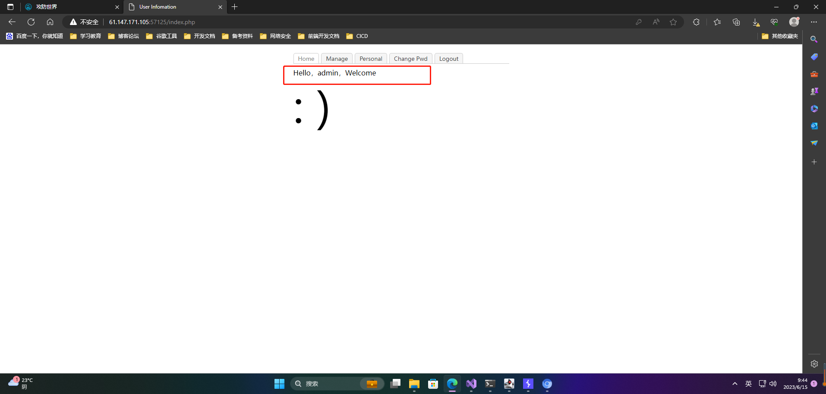Open user profile avatar
This screenshot has width=826, height=394.
tap(794, 22)
